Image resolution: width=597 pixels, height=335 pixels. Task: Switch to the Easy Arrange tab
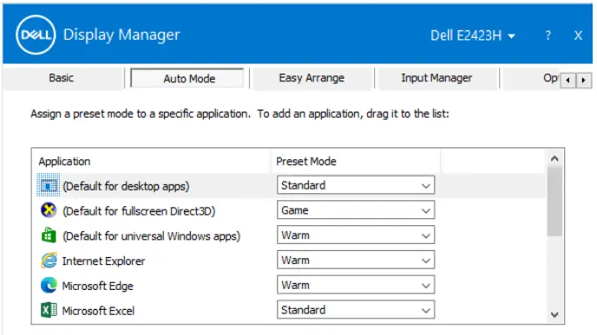tap(312, 78)
